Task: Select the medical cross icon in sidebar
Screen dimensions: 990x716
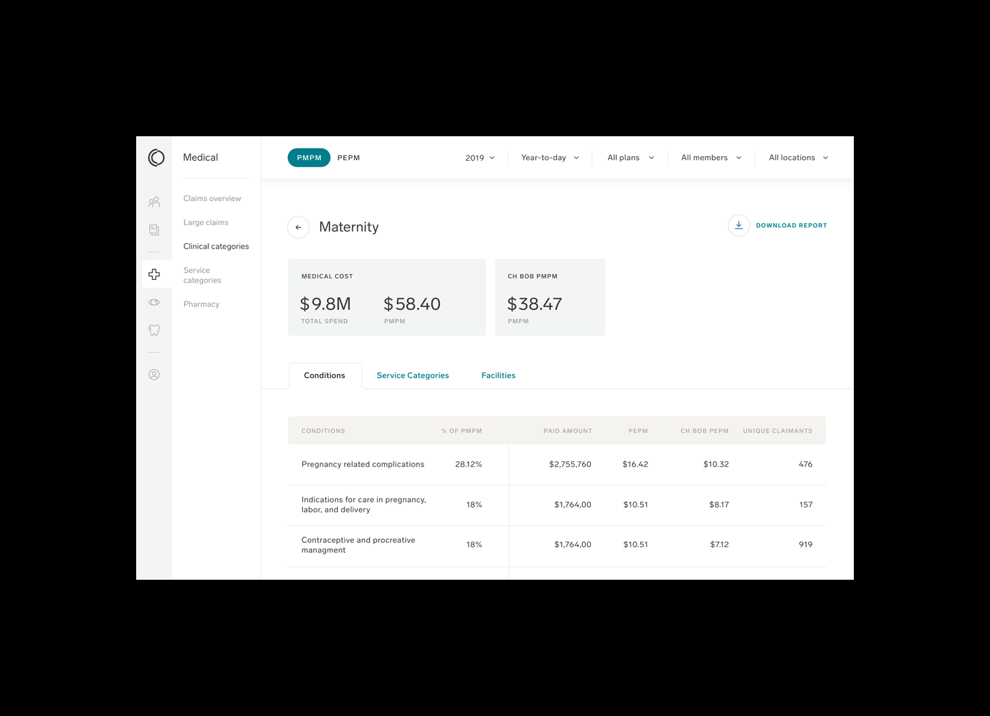Action: tap(155, 275)
